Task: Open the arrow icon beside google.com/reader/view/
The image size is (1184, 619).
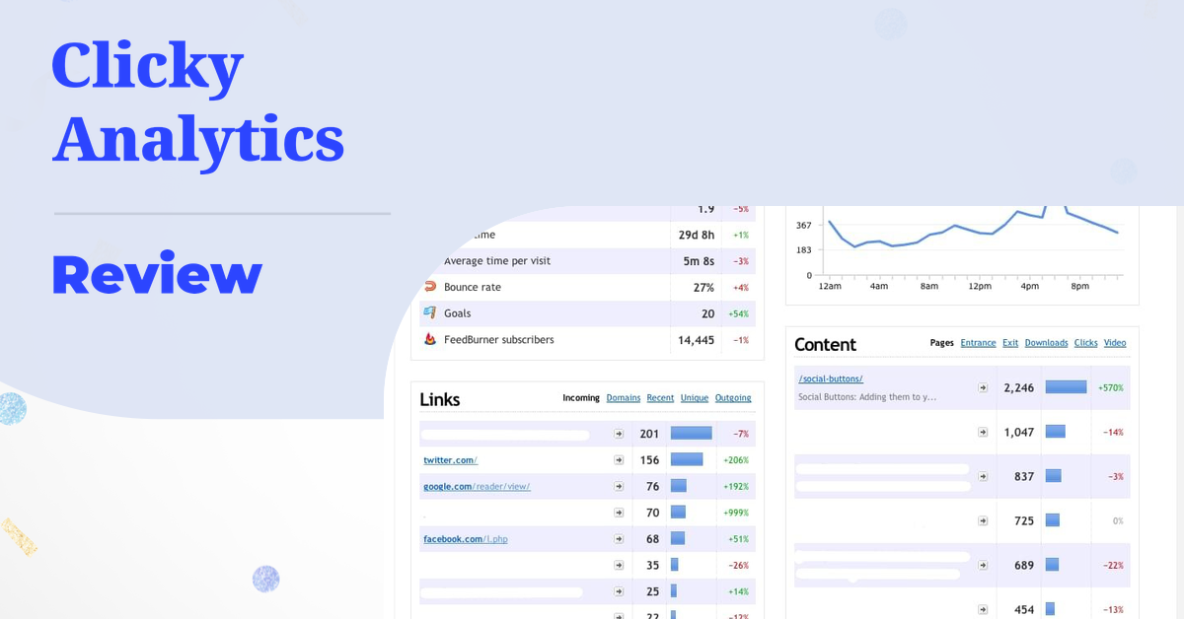Action: pyautogui.click(x=619, y=486)
